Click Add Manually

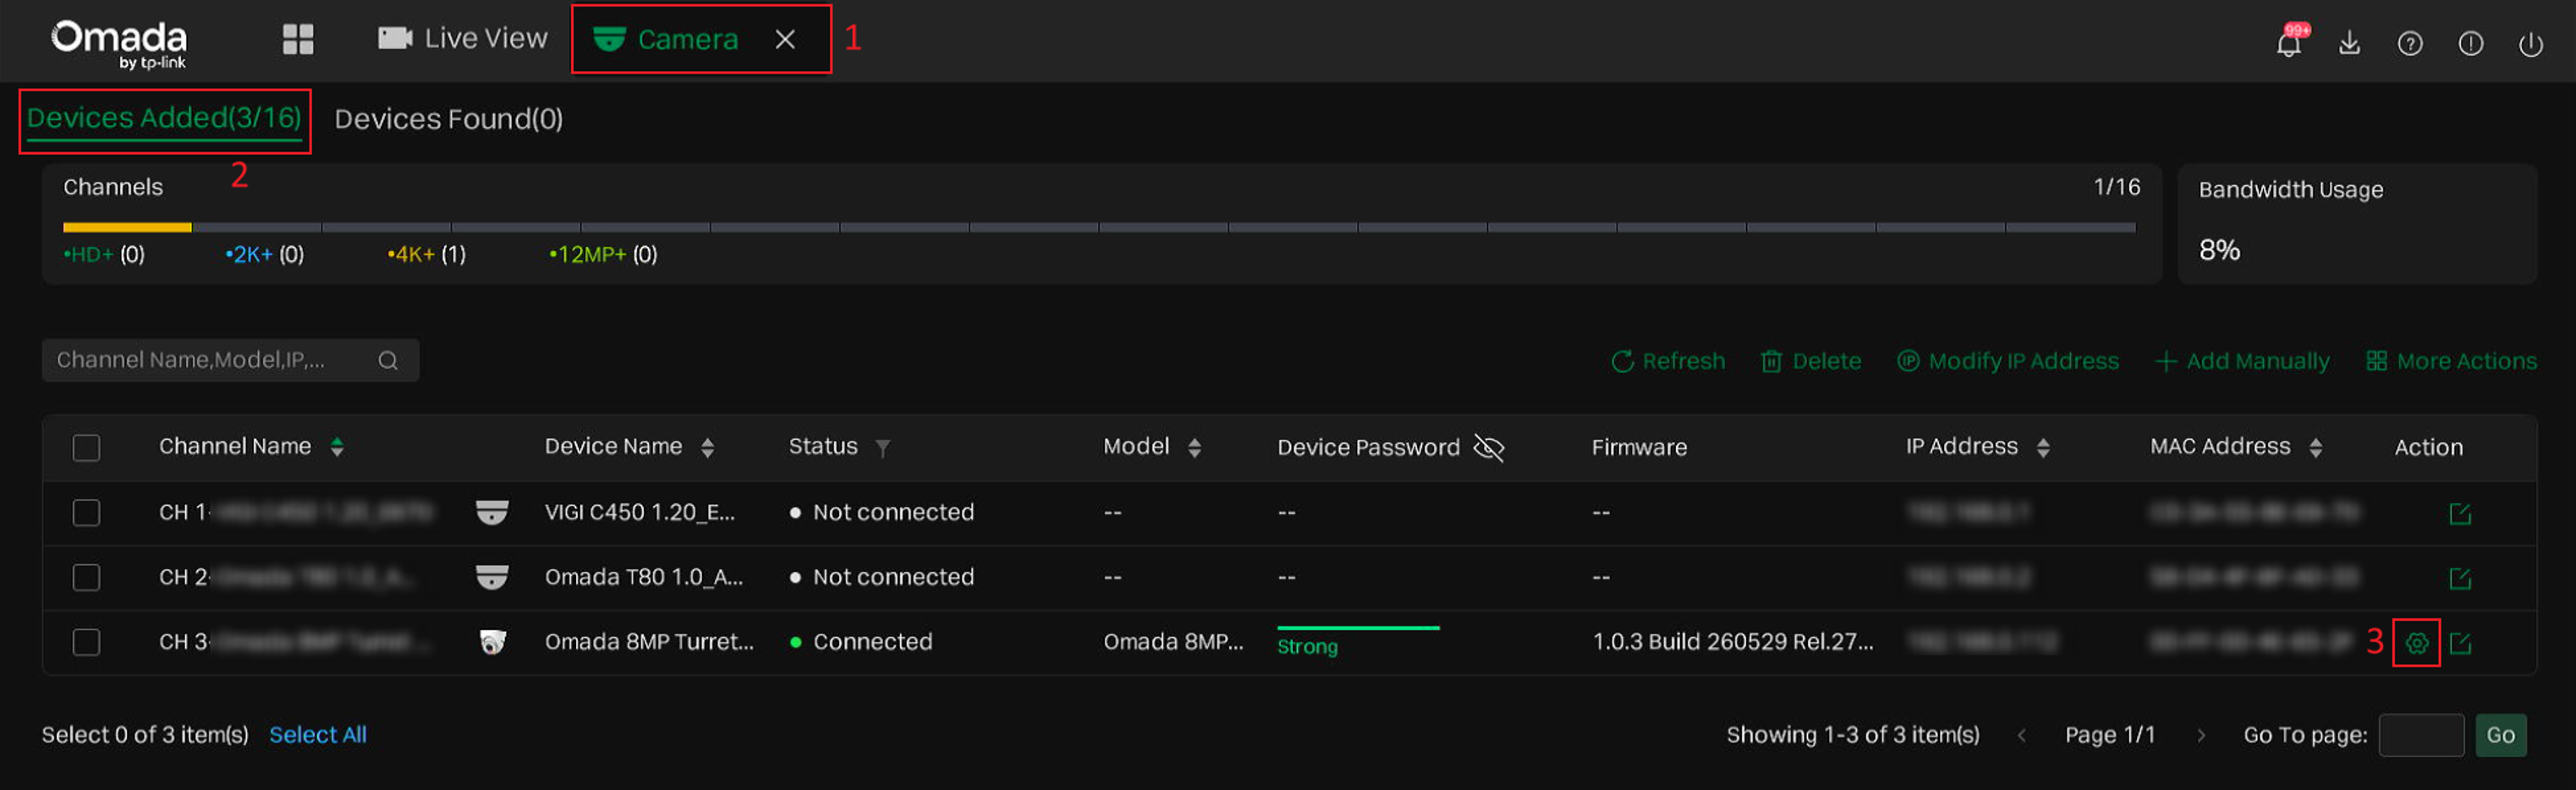point(2243,361)
